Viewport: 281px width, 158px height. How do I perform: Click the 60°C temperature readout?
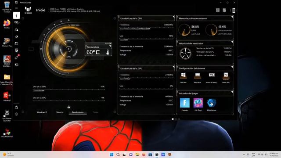coord(93,52)
